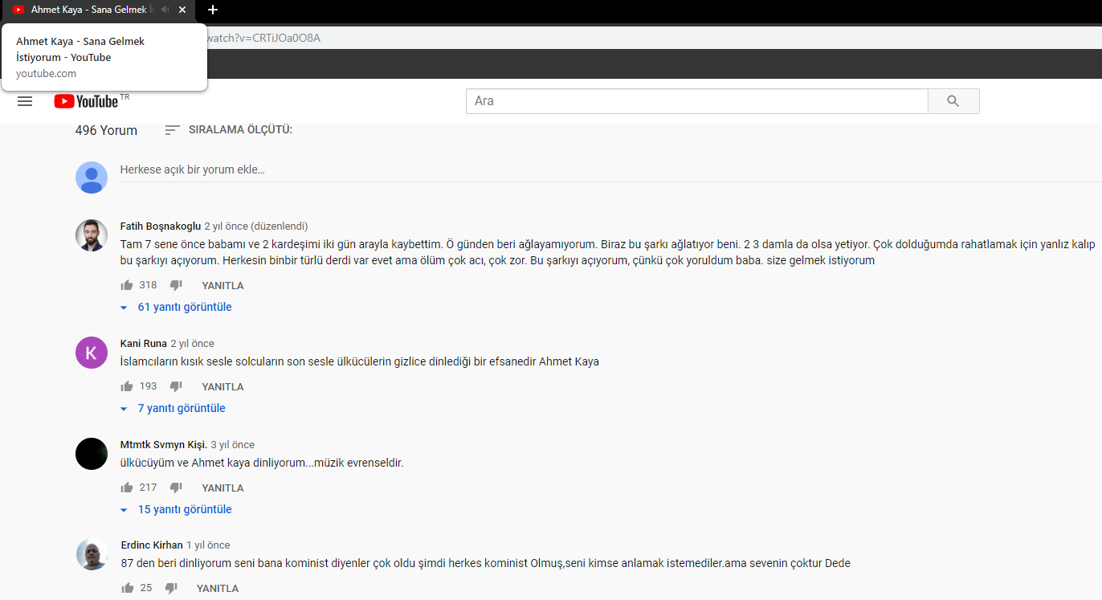Viewport: 1102px width, 600px height.
Task: Like Erdinc Kirhan's comment
Action: click(x=127, y=588)
